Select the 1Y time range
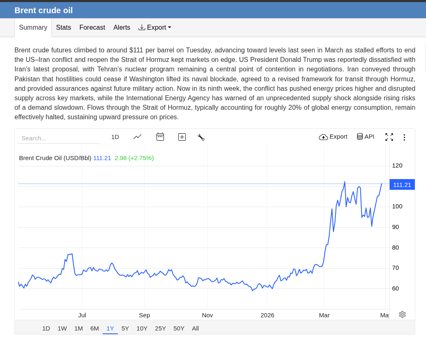Screen dimensions: 426x347 (x=110, y=328)
